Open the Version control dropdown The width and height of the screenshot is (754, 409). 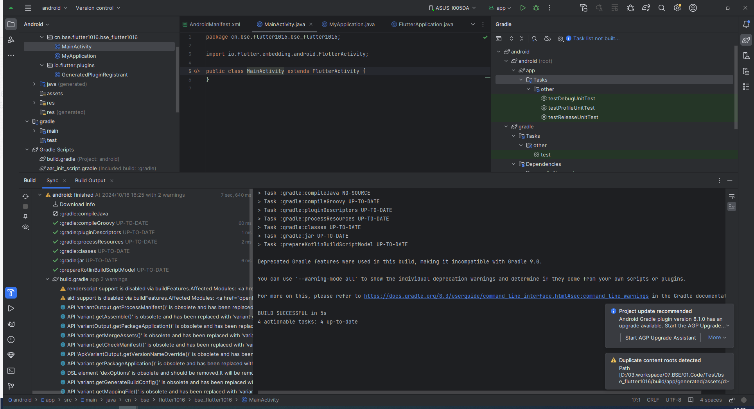coord(98,8)
